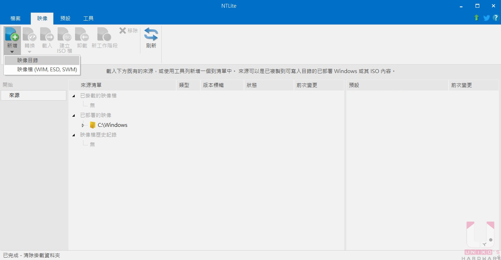Click the 轉換 (Convert) toolbar icon

(29, 34)
